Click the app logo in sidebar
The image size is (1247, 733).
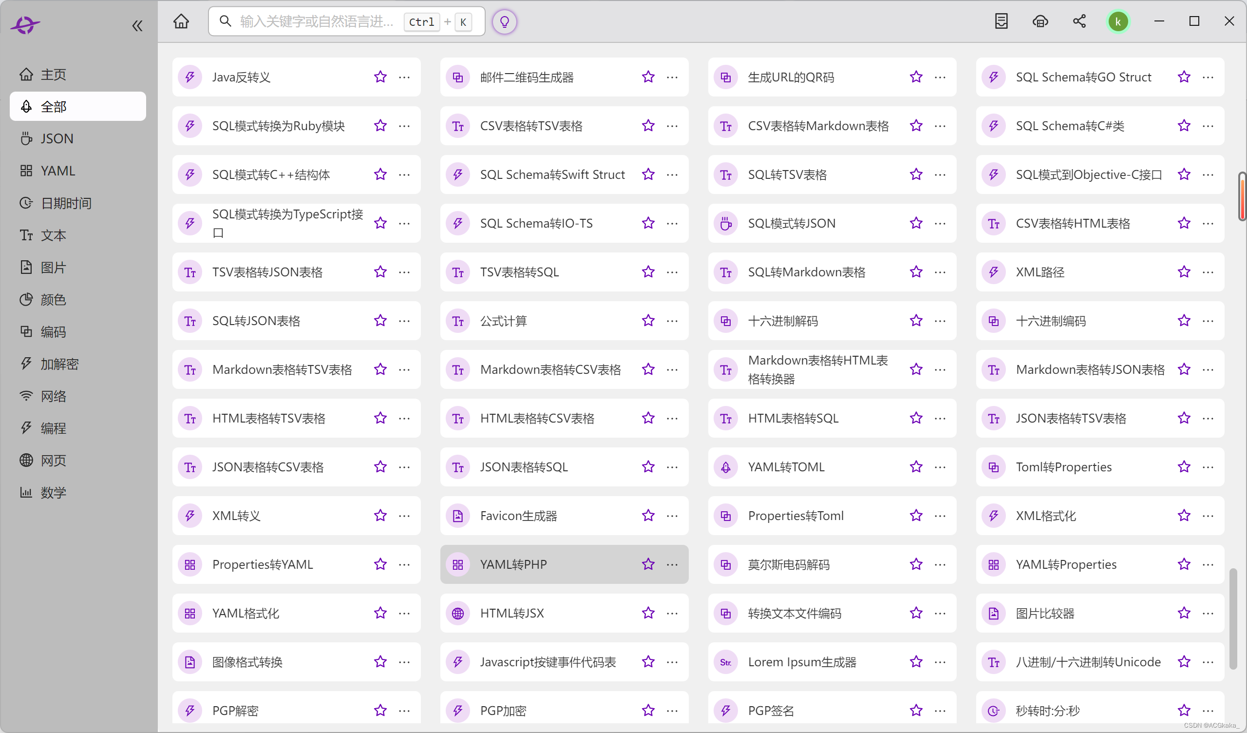pos(25,24)
